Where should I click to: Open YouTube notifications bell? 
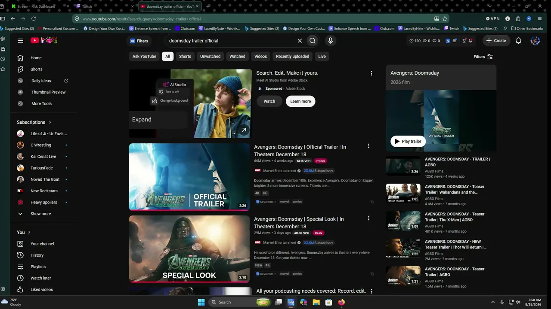point(519,41)
